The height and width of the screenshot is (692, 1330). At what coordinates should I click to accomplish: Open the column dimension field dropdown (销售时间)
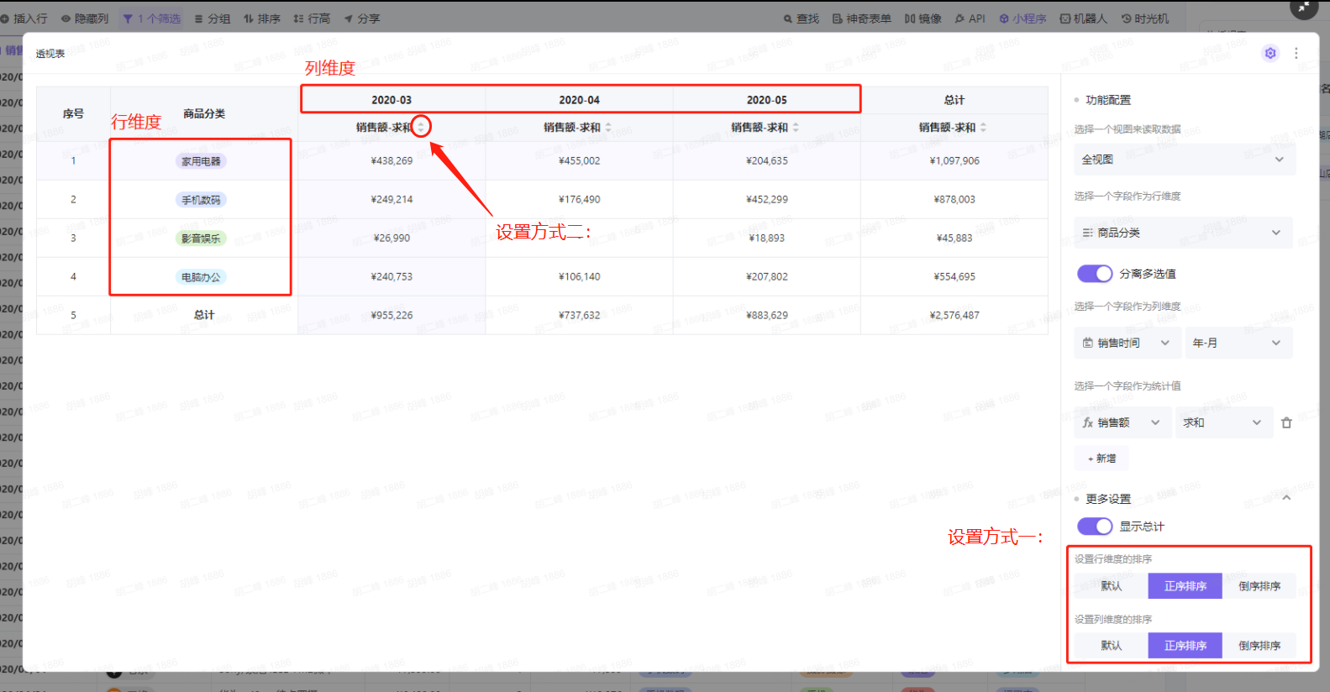[1127, 343]
